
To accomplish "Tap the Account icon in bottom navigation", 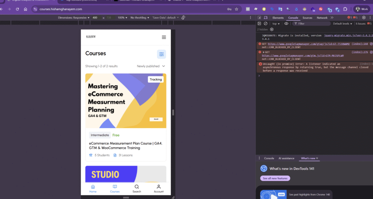I will pyautogui.click(x=158, y=188).
